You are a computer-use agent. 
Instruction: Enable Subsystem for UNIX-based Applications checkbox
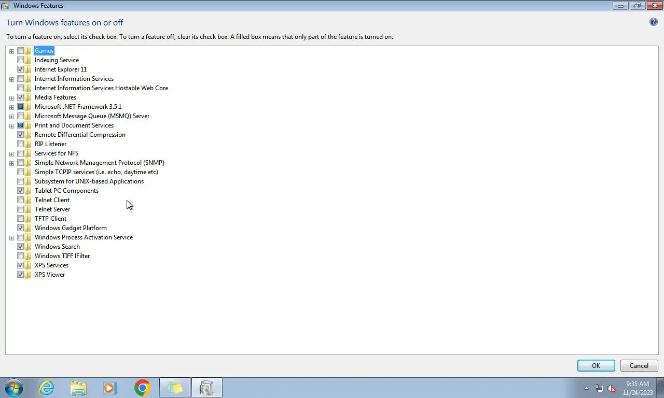21,181
